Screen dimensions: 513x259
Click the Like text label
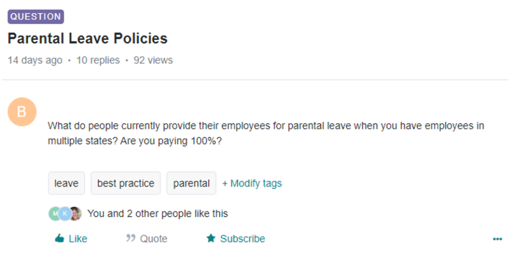[78, 239]
